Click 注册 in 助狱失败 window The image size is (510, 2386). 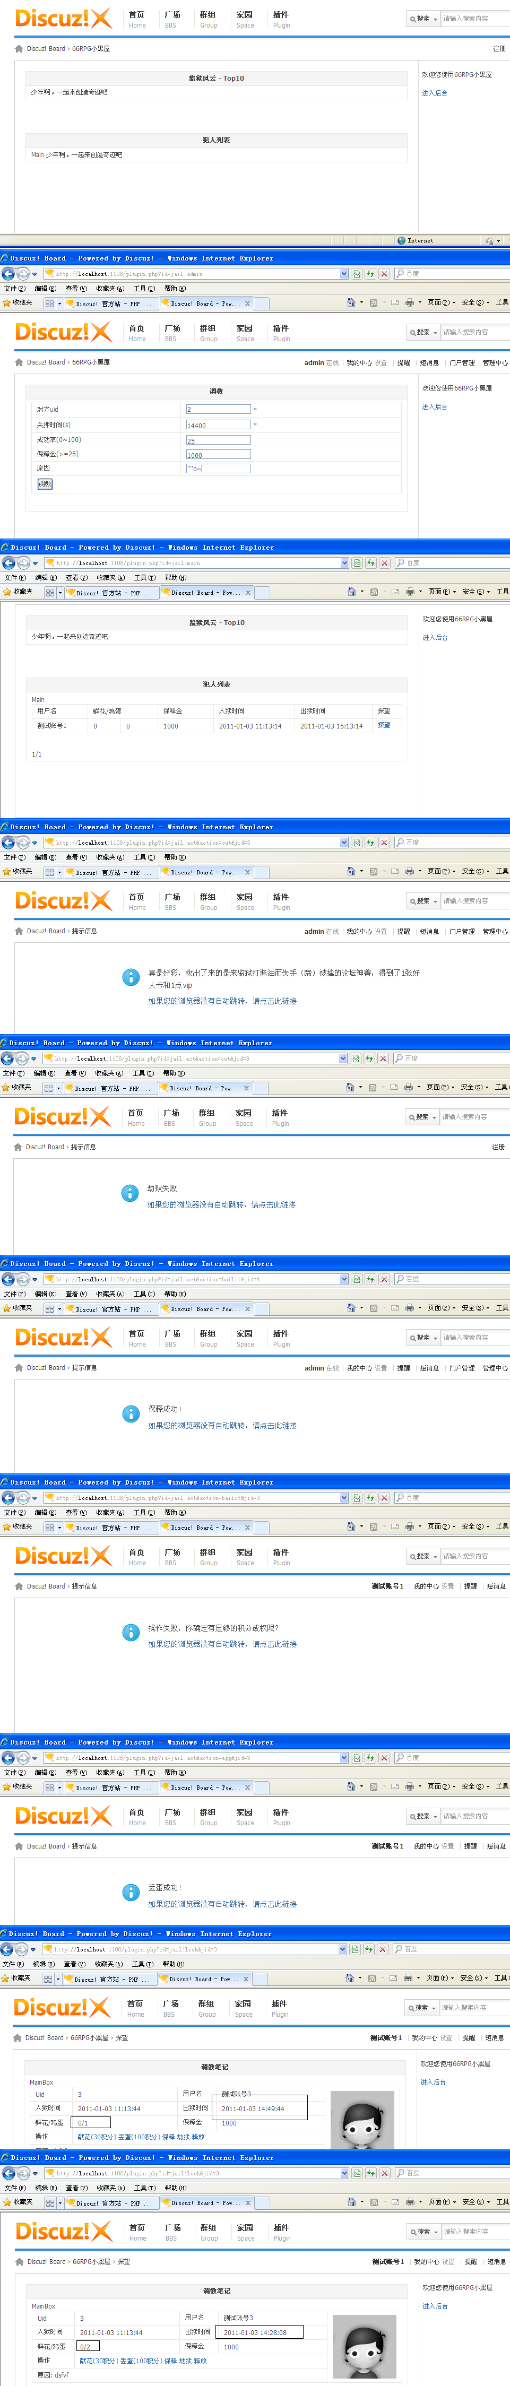[x=498, y=1147]
